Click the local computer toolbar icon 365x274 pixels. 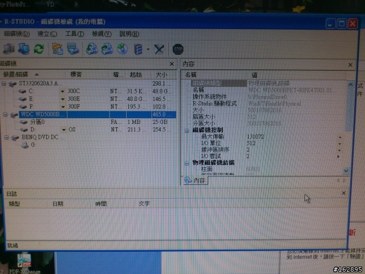tap(9, 49)
